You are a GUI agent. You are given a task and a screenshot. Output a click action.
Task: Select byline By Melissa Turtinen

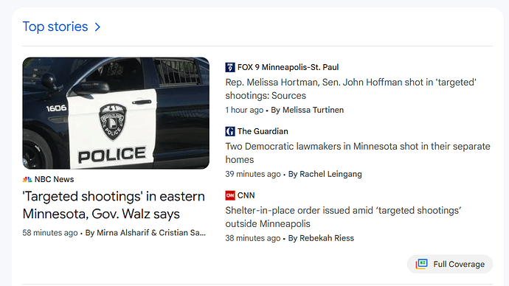[307, 111]
